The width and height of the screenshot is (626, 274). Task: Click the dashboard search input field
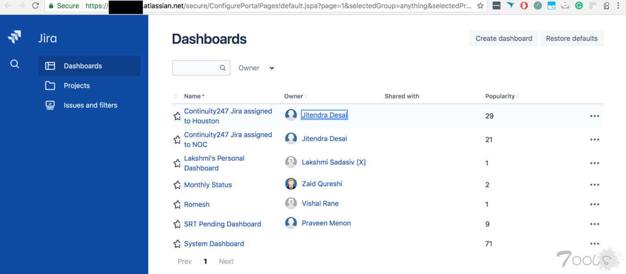tap(196, 68)
